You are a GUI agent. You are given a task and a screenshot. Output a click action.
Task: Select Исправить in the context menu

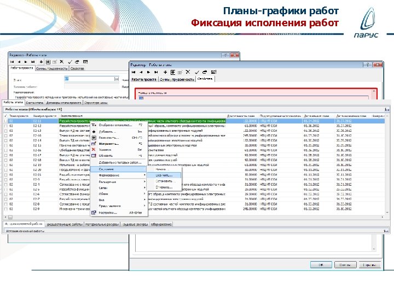(x=119, y=144)
